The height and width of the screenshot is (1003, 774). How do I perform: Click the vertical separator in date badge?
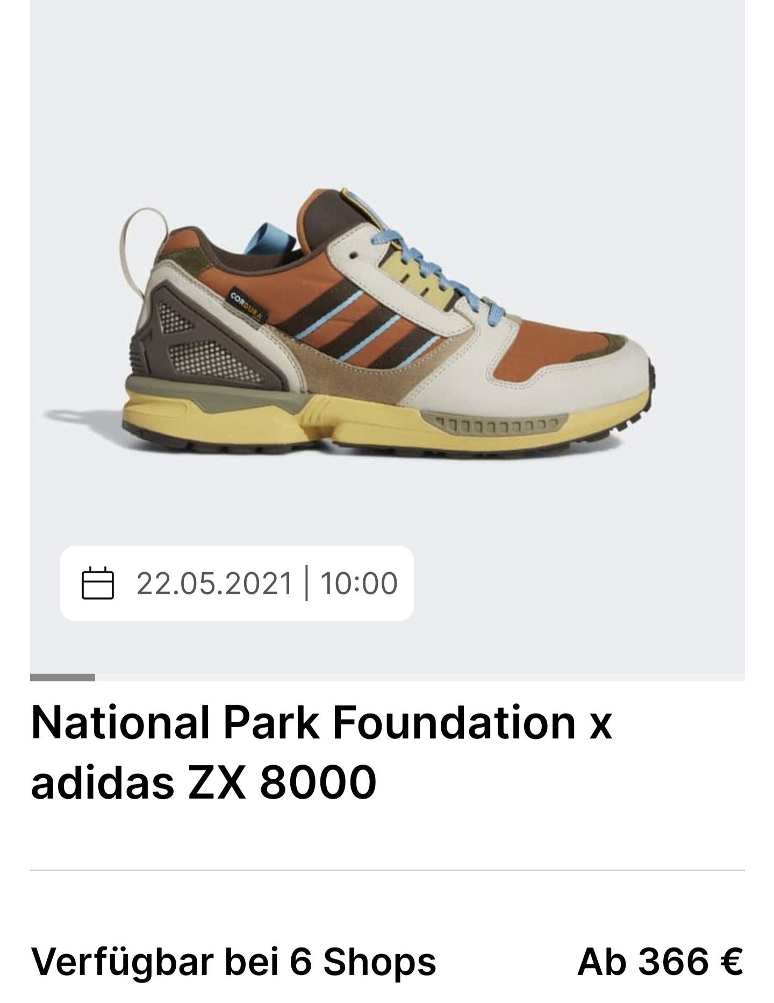coord(307,583)
